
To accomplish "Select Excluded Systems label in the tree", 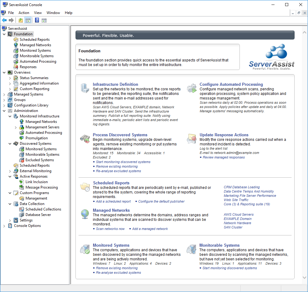I will [40, 160].
